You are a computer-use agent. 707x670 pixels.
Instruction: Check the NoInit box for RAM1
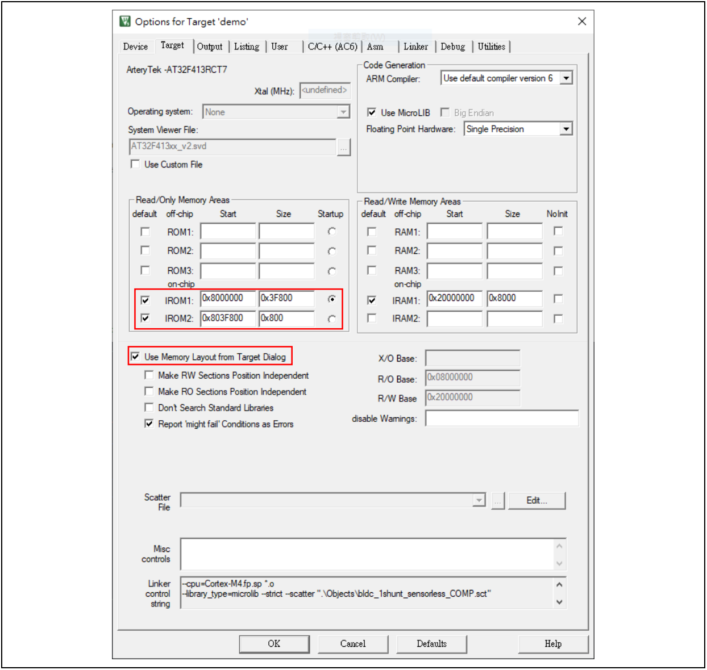click(558, 231)
